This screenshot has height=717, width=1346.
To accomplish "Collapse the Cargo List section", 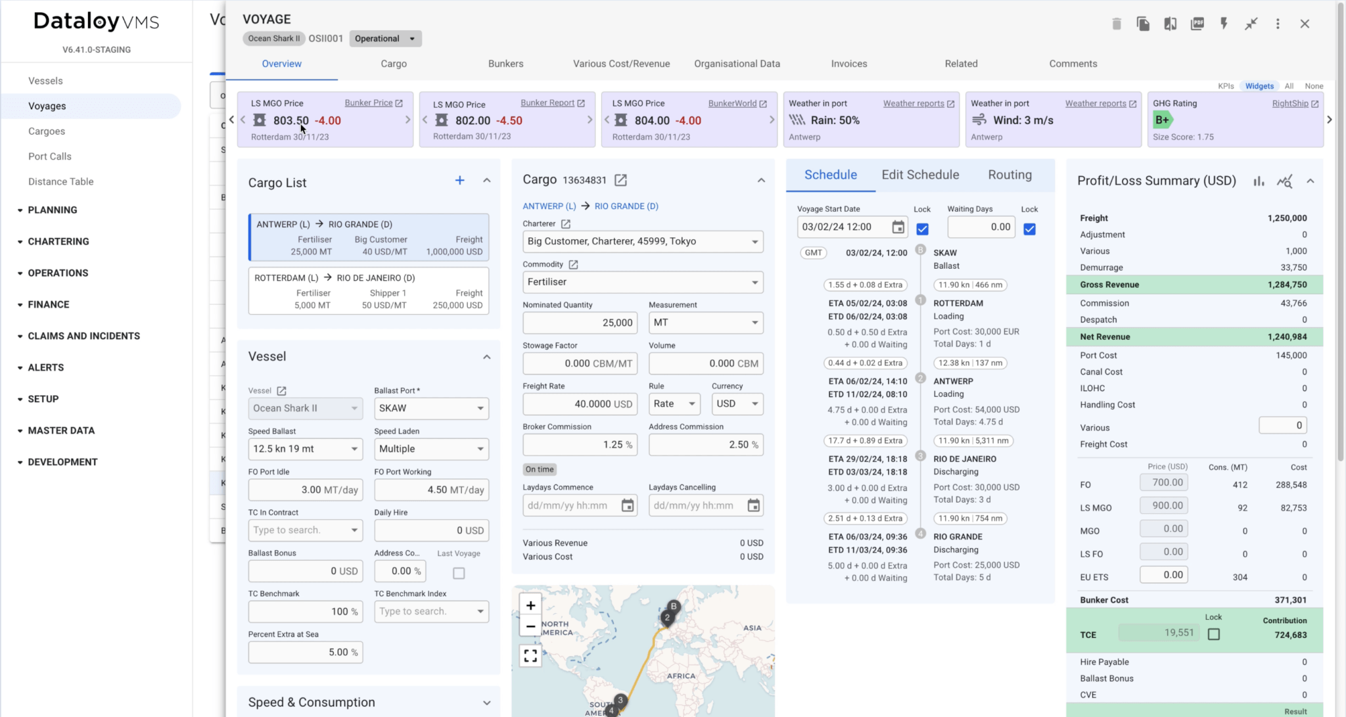I will pos(487,180).
